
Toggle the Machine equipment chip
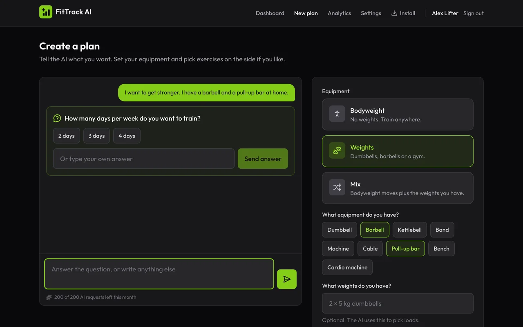(338, 249)
